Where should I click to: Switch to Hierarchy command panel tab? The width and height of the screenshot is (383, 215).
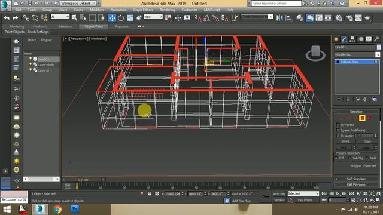[352, 39]
